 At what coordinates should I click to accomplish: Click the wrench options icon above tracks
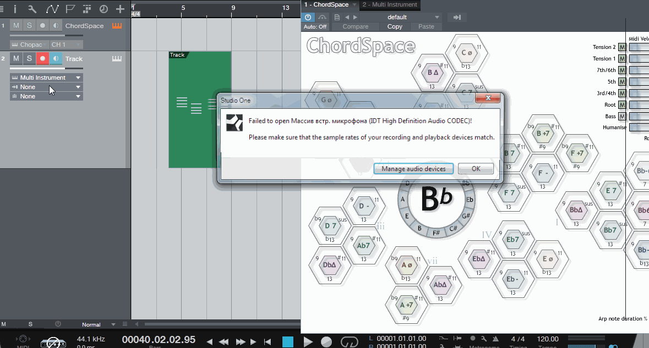pyautogui.click(x=32, y=9)
